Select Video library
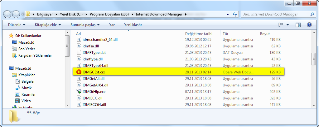Viewport: 319px width, 127px height. 26,101
